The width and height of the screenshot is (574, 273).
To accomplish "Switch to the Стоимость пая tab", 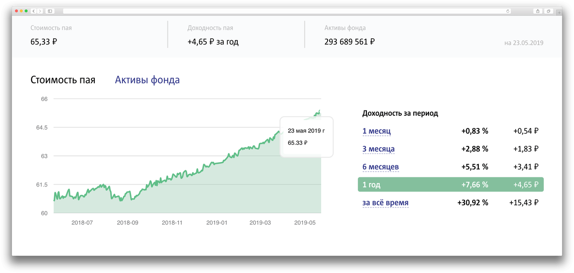I will [63, 80].
